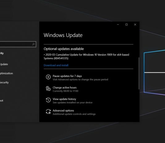
Task: Click the sidebar heading ending in 'rity'
Action: click(2, 53)
